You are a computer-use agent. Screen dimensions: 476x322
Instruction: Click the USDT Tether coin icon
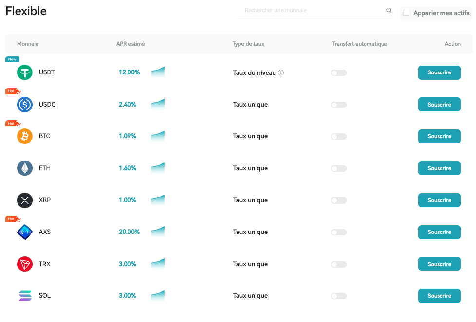tap(25, 72)
